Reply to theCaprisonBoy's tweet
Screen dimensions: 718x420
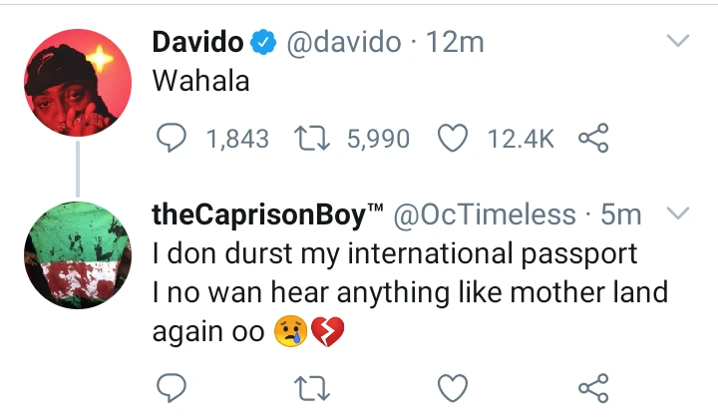(x=173, y=386)
